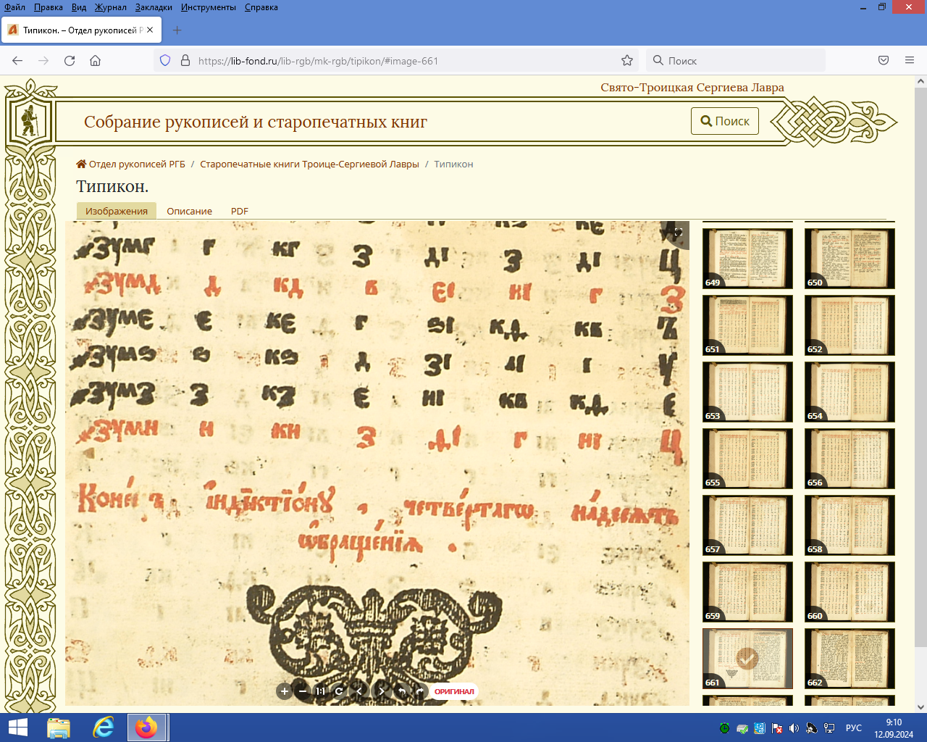Select page thumbnail 651
Screen dimensions: 927x742
coord(747,325)
